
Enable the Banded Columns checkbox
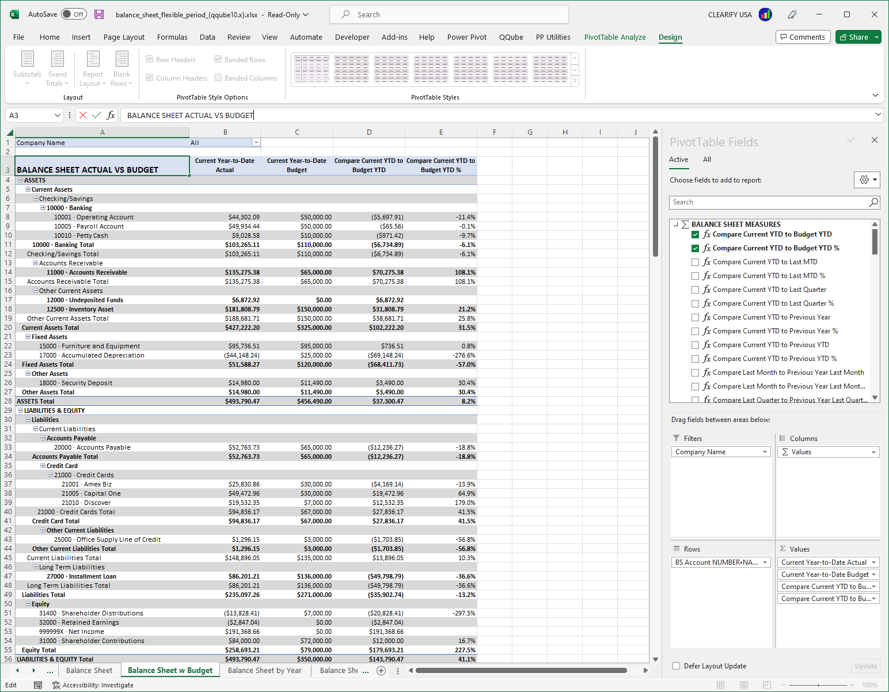coord(218,78)
